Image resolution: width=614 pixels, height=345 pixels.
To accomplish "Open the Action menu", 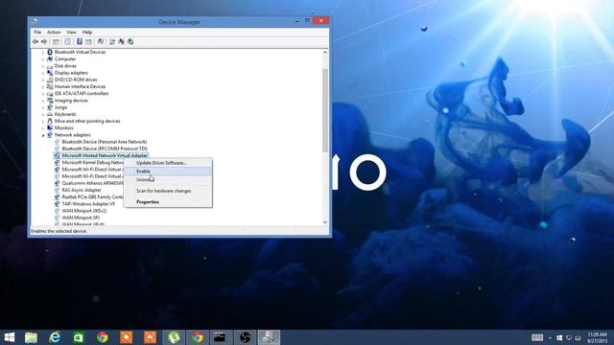I will click(x=54, y=32).
